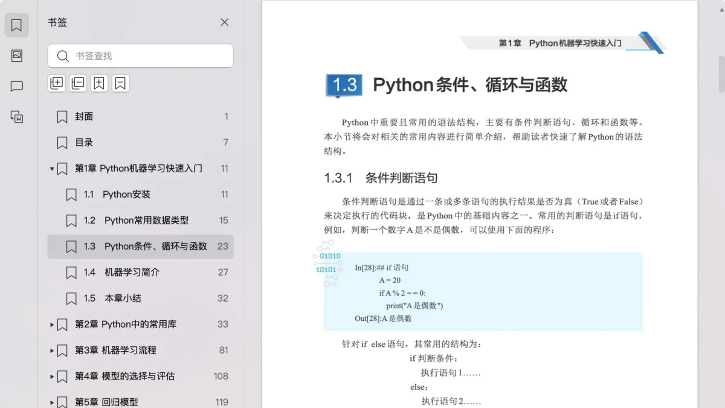
Task: Open the thumbnails panel icon
Action: tap(17, 56)
